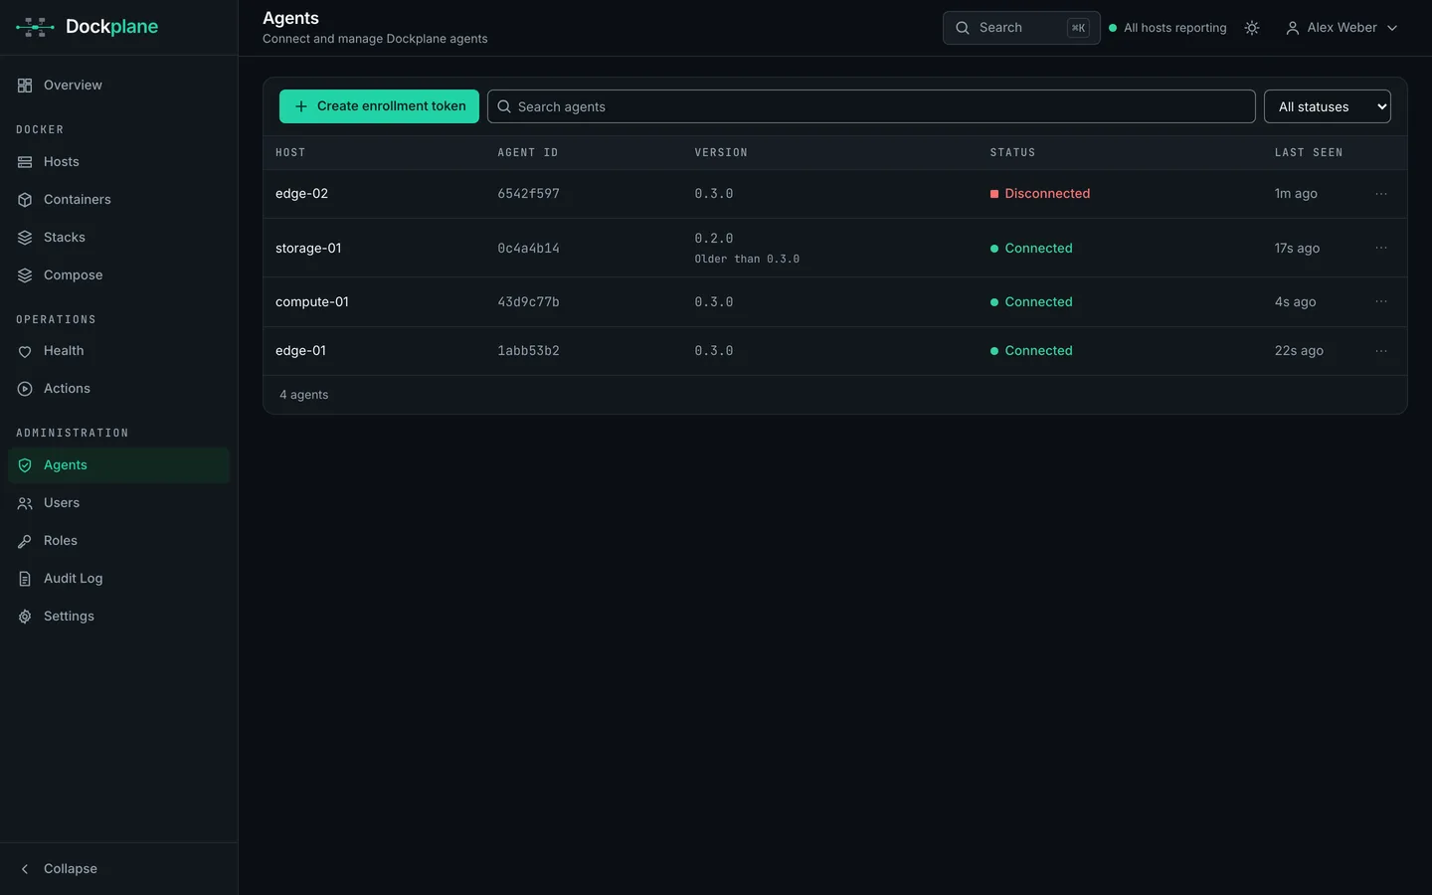Click agent ID 0c4a4b14
This screenshot has width=1432, height=895.
[x=528, y=249]
